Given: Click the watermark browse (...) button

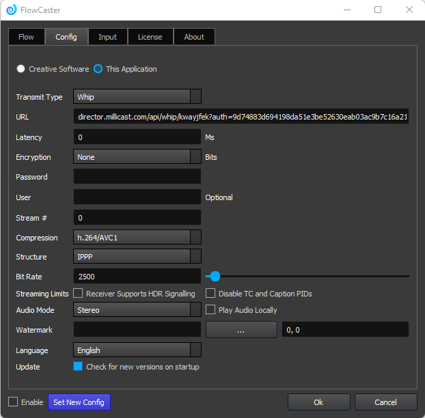Looking at the screenshot, I should (x=241, y=330).
